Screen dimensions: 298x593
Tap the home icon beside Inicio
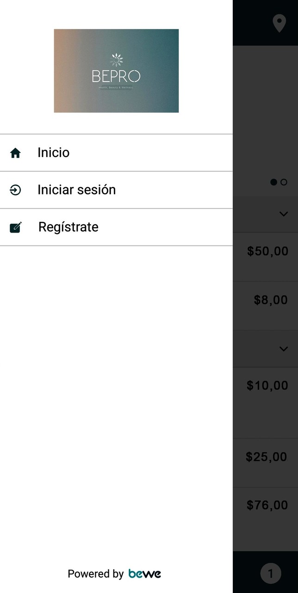(x=15, y=153)
